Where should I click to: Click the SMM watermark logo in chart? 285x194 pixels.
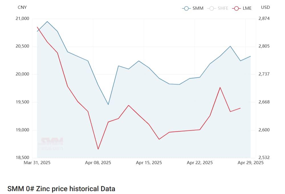(x=51, y=144)
